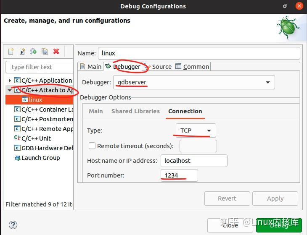Open the Debugger gdbserver dropdown
Viewport: 307px width, 235px height.
pyautogui.click(x=194, y=82)
